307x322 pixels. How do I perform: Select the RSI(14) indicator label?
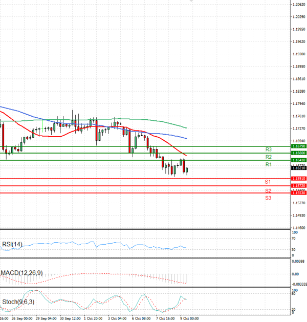click(12, 244)
